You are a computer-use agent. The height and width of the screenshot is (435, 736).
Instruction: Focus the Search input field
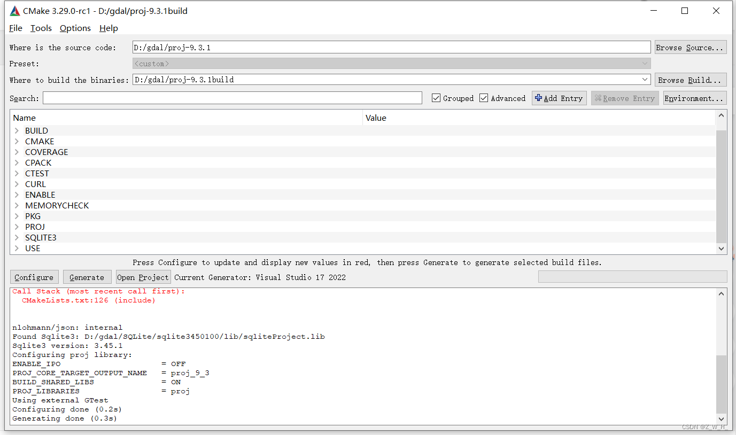pos(233,98)
